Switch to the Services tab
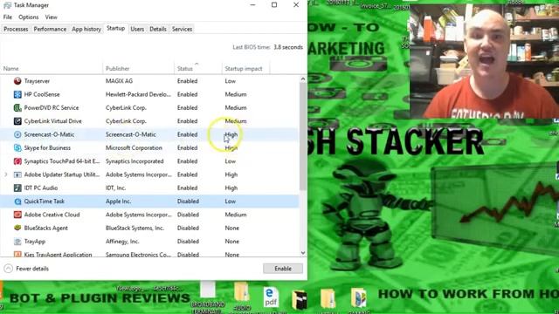The image size is (559, 314). pos(183,29)
